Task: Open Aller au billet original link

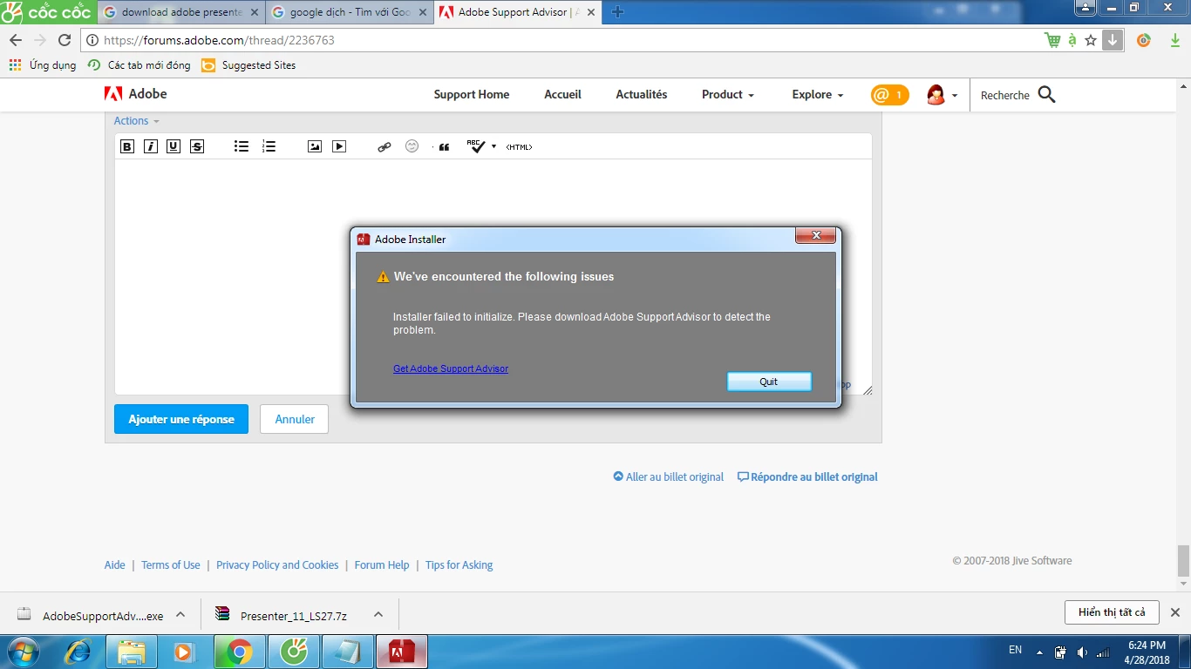Action: tap(669, 476)
